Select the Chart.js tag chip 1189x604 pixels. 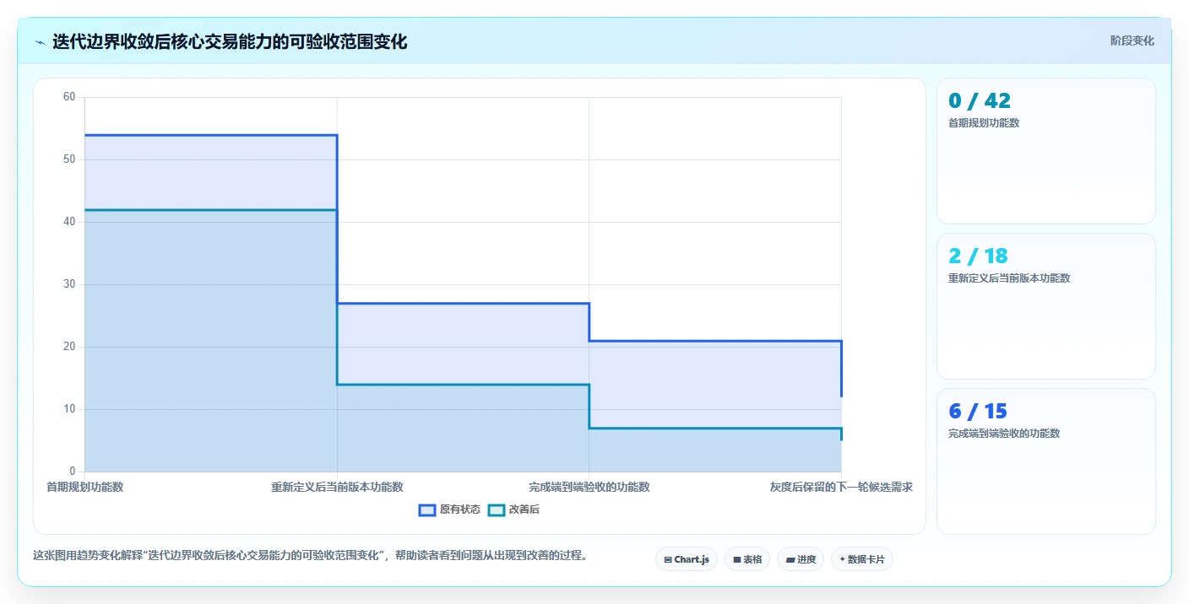click(687, 559)
